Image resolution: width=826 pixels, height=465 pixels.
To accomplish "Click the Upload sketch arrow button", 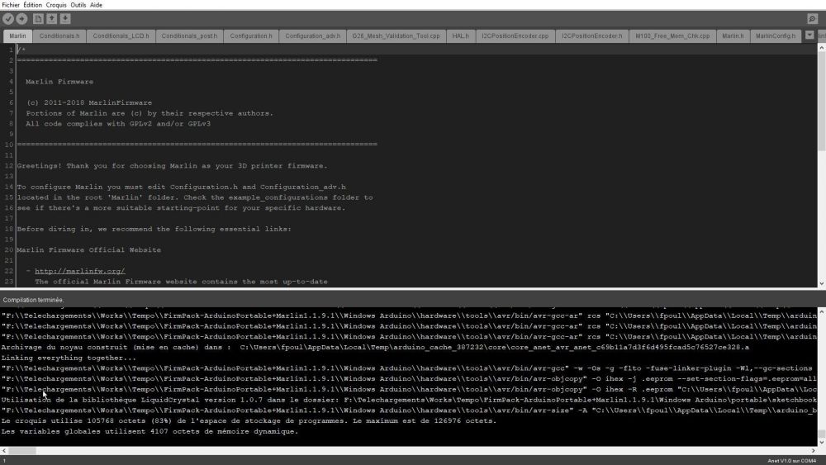I will [x=21, y=19].
